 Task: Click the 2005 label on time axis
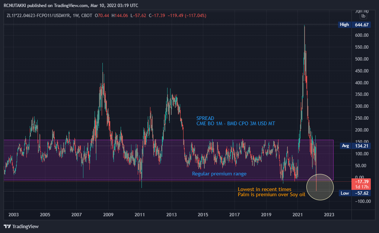click(x=45, y=215)
